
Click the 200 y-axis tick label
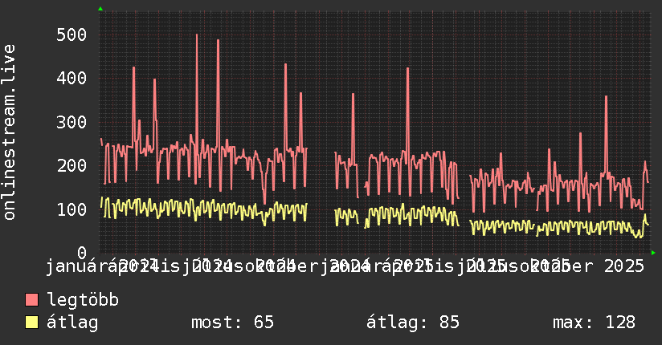pos(72,165)
